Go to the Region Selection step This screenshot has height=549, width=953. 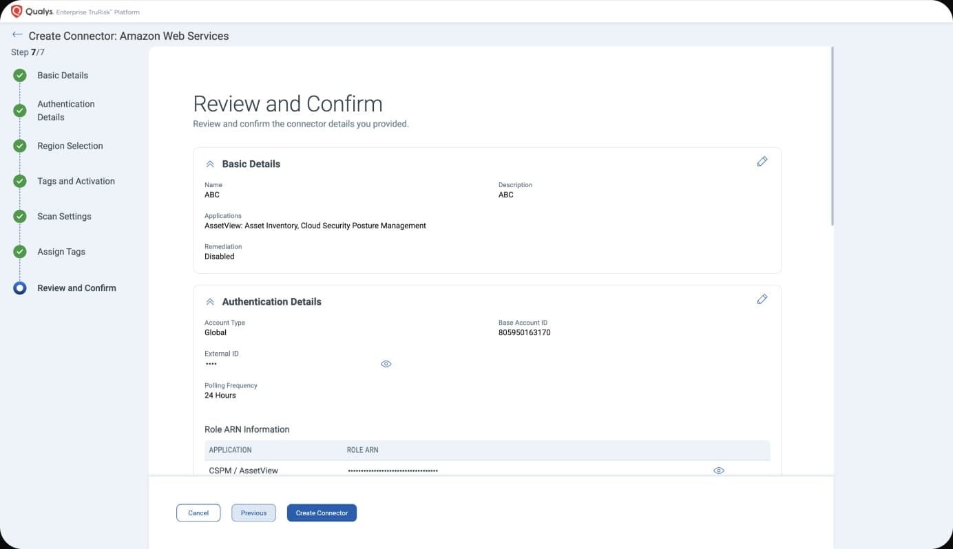coord(70,146)
